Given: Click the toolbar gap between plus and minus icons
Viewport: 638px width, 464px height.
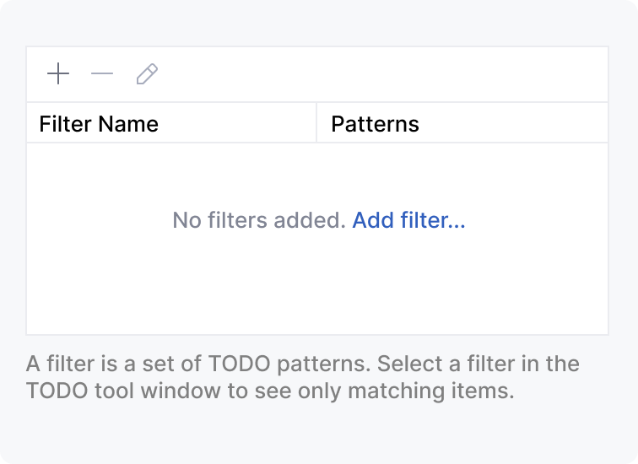Looking at the screenshot, I should 80,74.
